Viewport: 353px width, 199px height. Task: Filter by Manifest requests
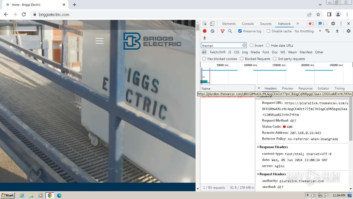306,52
